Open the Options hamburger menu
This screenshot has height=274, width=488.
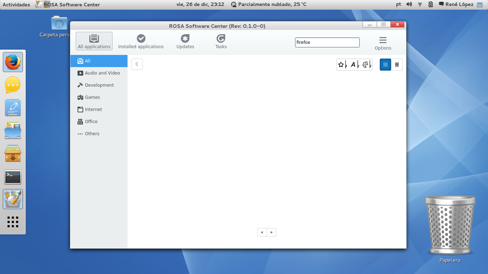tap(383, 43)
